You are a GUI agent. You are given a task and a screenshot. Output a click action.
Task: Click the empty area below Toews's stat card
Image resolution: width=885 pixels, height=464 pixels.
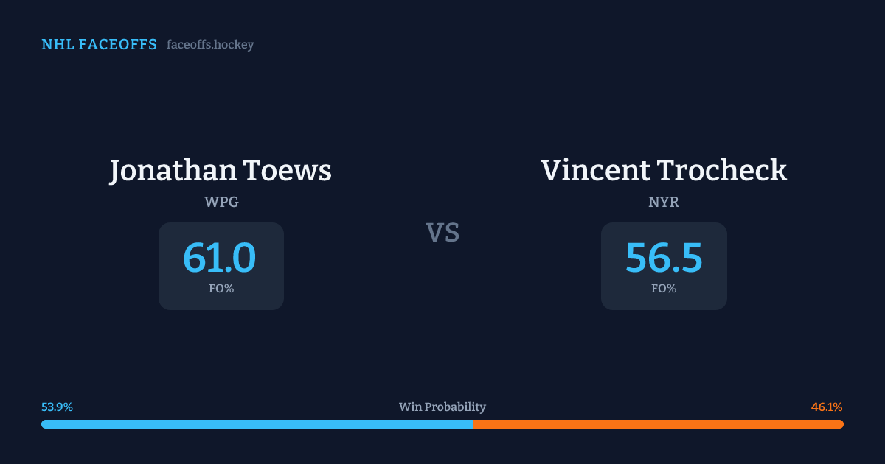click(x=221, y=350)
